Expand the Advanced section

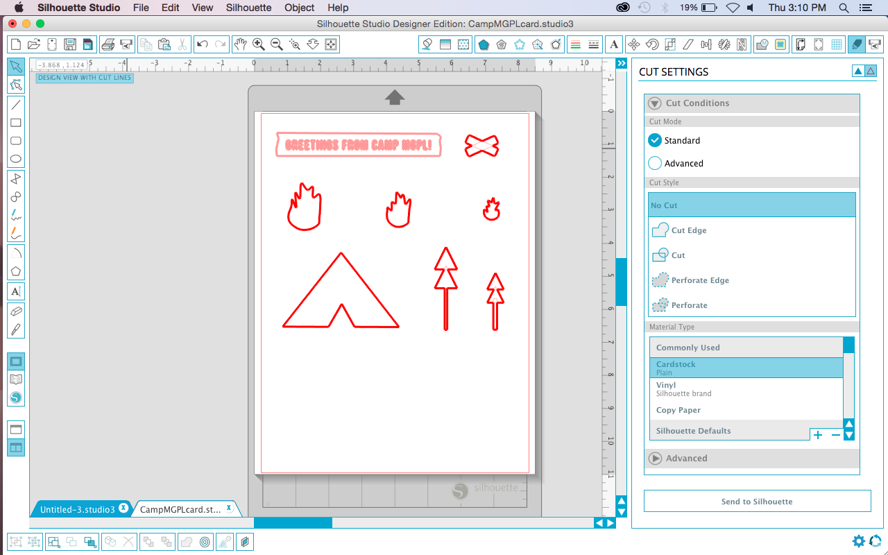(x=654, y=459)
